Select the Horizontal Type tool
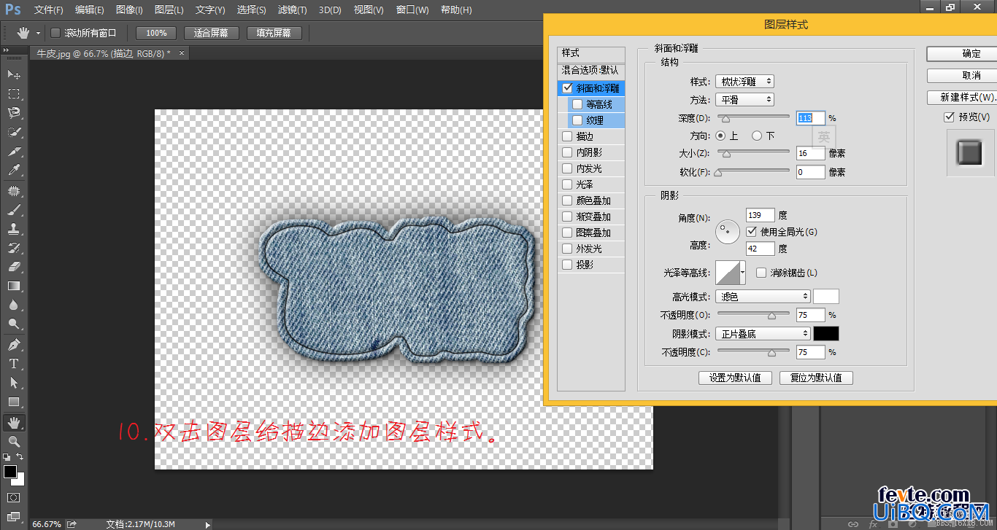The image size is (997, 530). coord(14,363)
